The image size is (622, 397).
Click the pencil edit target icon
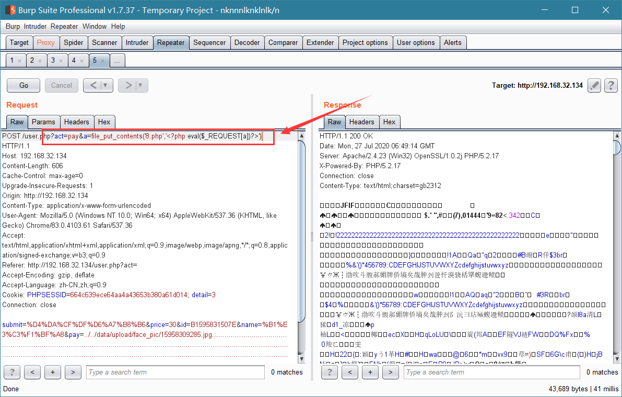594,85
